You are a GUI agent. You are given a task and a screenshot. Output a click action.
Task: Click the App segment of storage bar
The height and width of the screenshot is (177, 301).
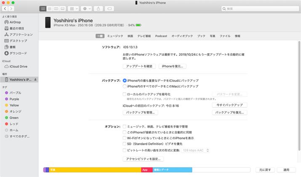(x=147, y=170)
